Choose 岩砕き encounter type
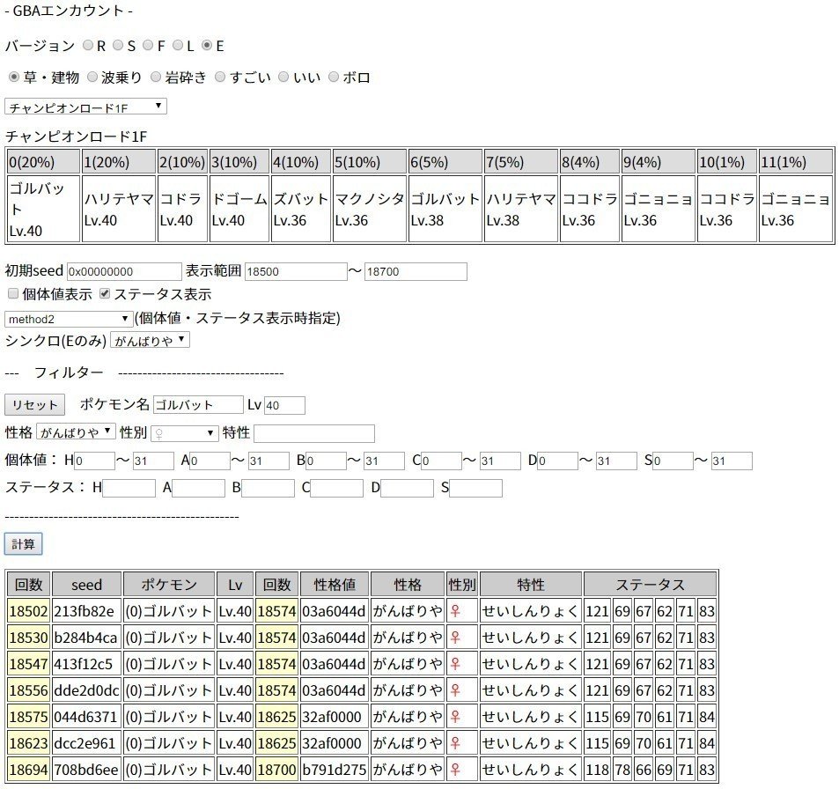839x789 pixels. (156, 77)
